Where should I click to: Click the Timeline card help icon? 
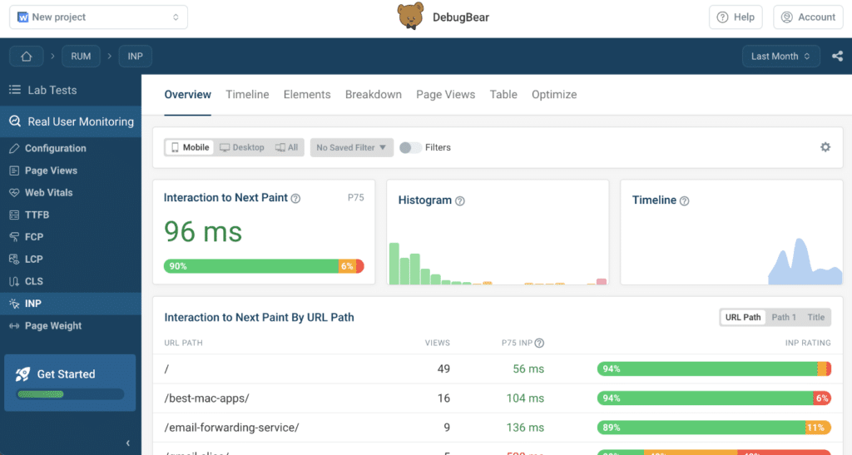pos(685,201)
